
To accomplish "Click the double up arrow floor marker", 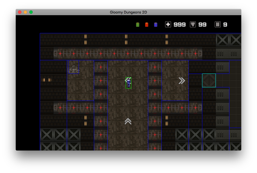I will point(128,121).
